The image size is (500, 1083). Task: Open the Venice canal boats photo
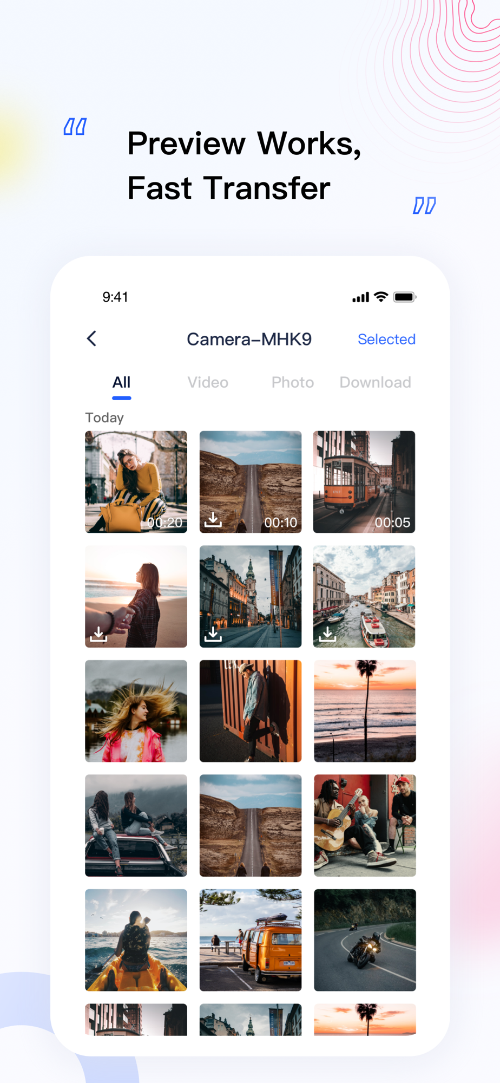click(364, 596)
